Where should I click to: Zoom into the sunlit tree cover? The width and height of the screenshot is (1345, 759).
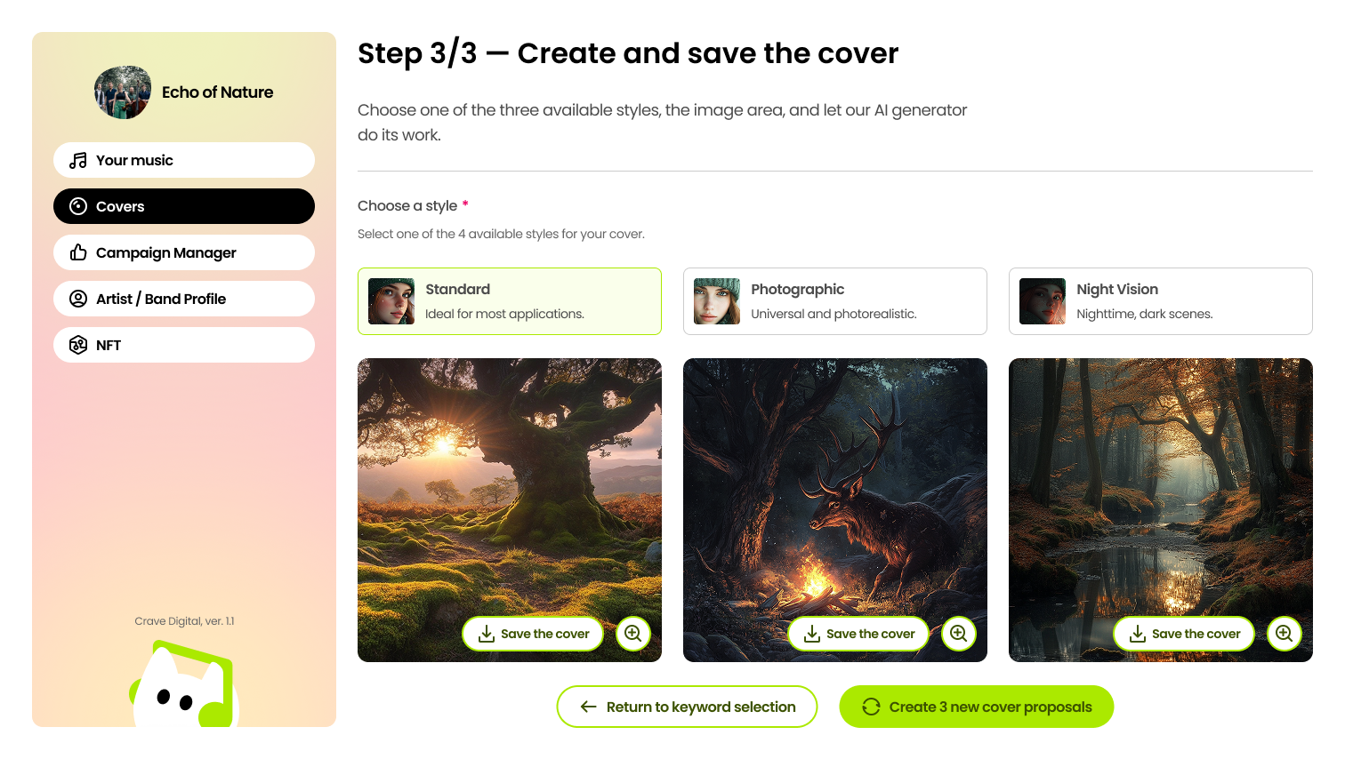point(633,634)
